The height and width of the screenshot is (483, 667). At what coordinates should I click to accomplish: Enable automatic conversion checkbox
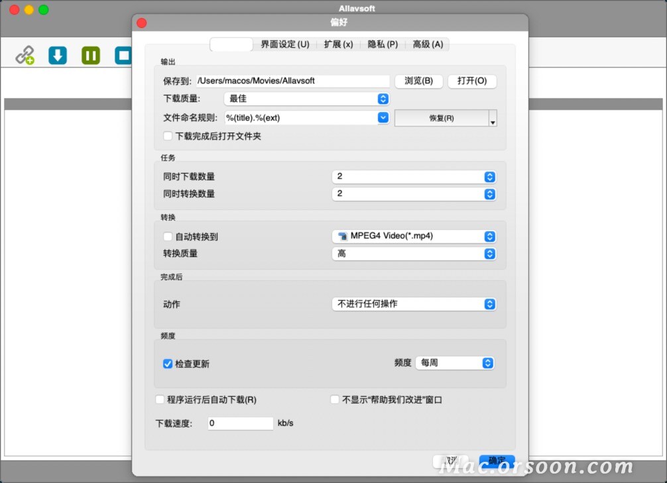pyautogui.click(x=168, y=237)
